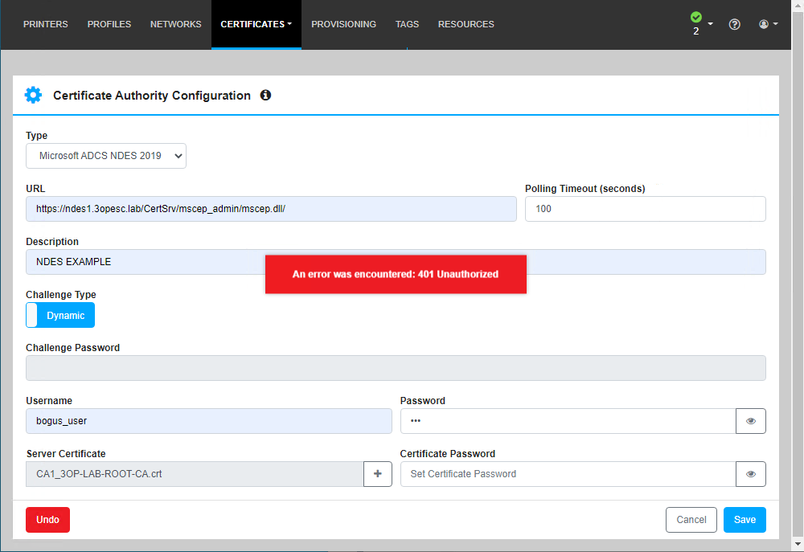
Task: Click the Undo button
Action: click(47, 519)
